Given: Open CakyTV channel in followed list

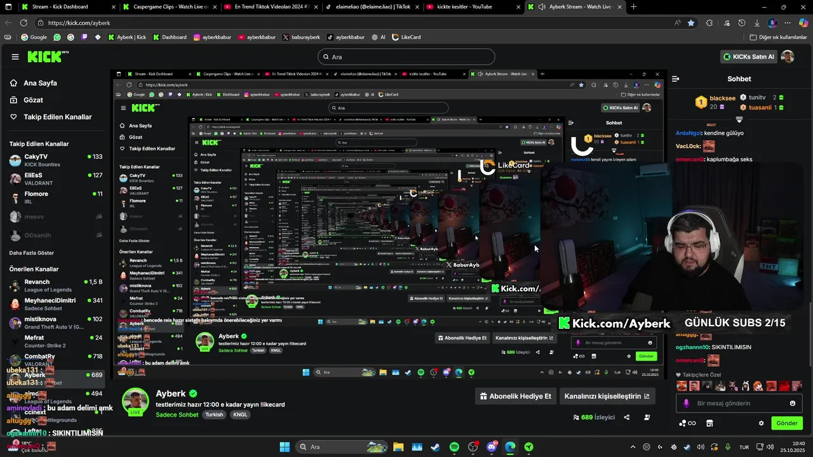Looking at the screenshot, I should point(56,160).
